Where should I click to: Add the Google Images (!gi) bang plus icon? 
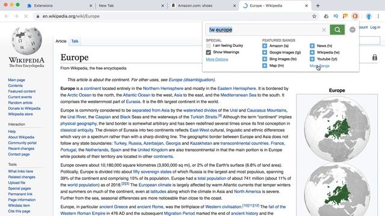tap(265, 52)
